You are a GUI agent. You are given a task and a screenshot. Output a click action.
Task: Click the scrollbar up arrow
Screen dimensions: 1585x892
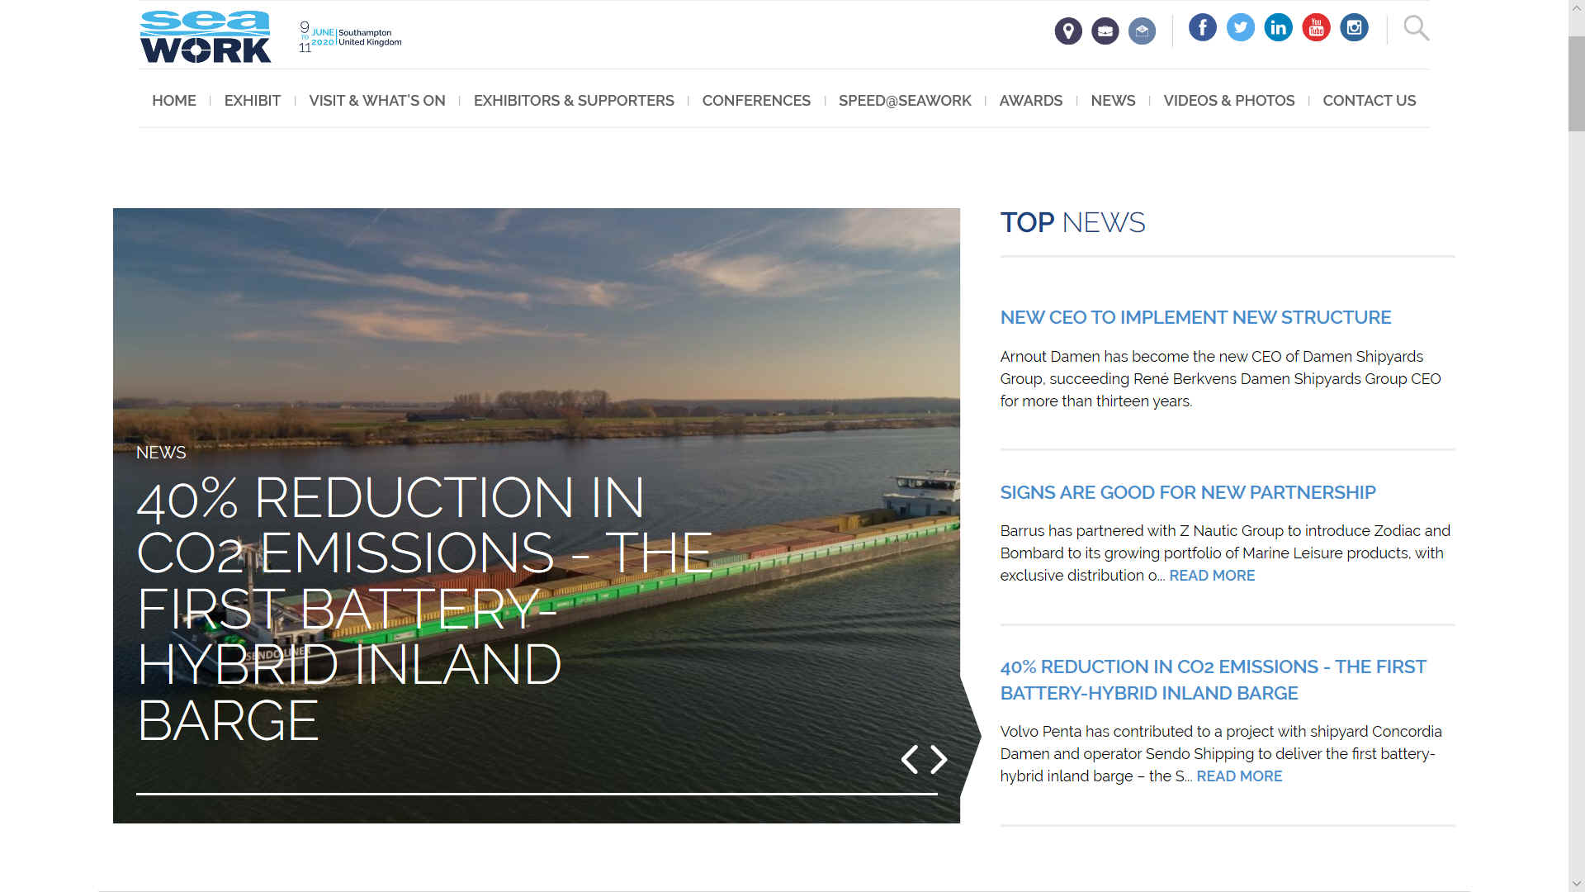(1577, 7)
